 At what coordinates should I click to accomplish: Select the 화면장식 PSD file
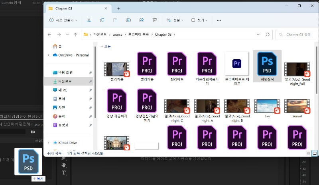pyautogui.click(x=267, y=66)
